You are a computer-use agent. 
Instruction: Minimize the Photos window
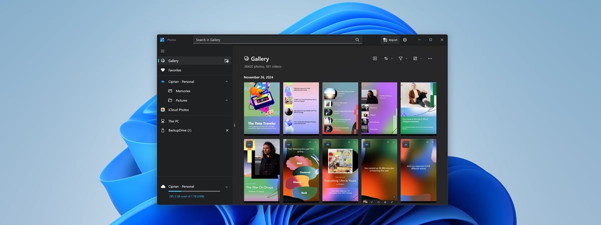click(x=419, y=40)
